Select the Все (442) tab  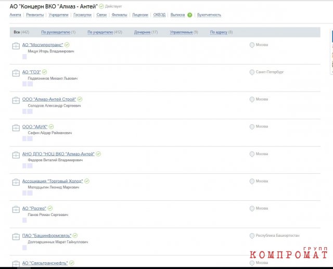tap(21, 32)
